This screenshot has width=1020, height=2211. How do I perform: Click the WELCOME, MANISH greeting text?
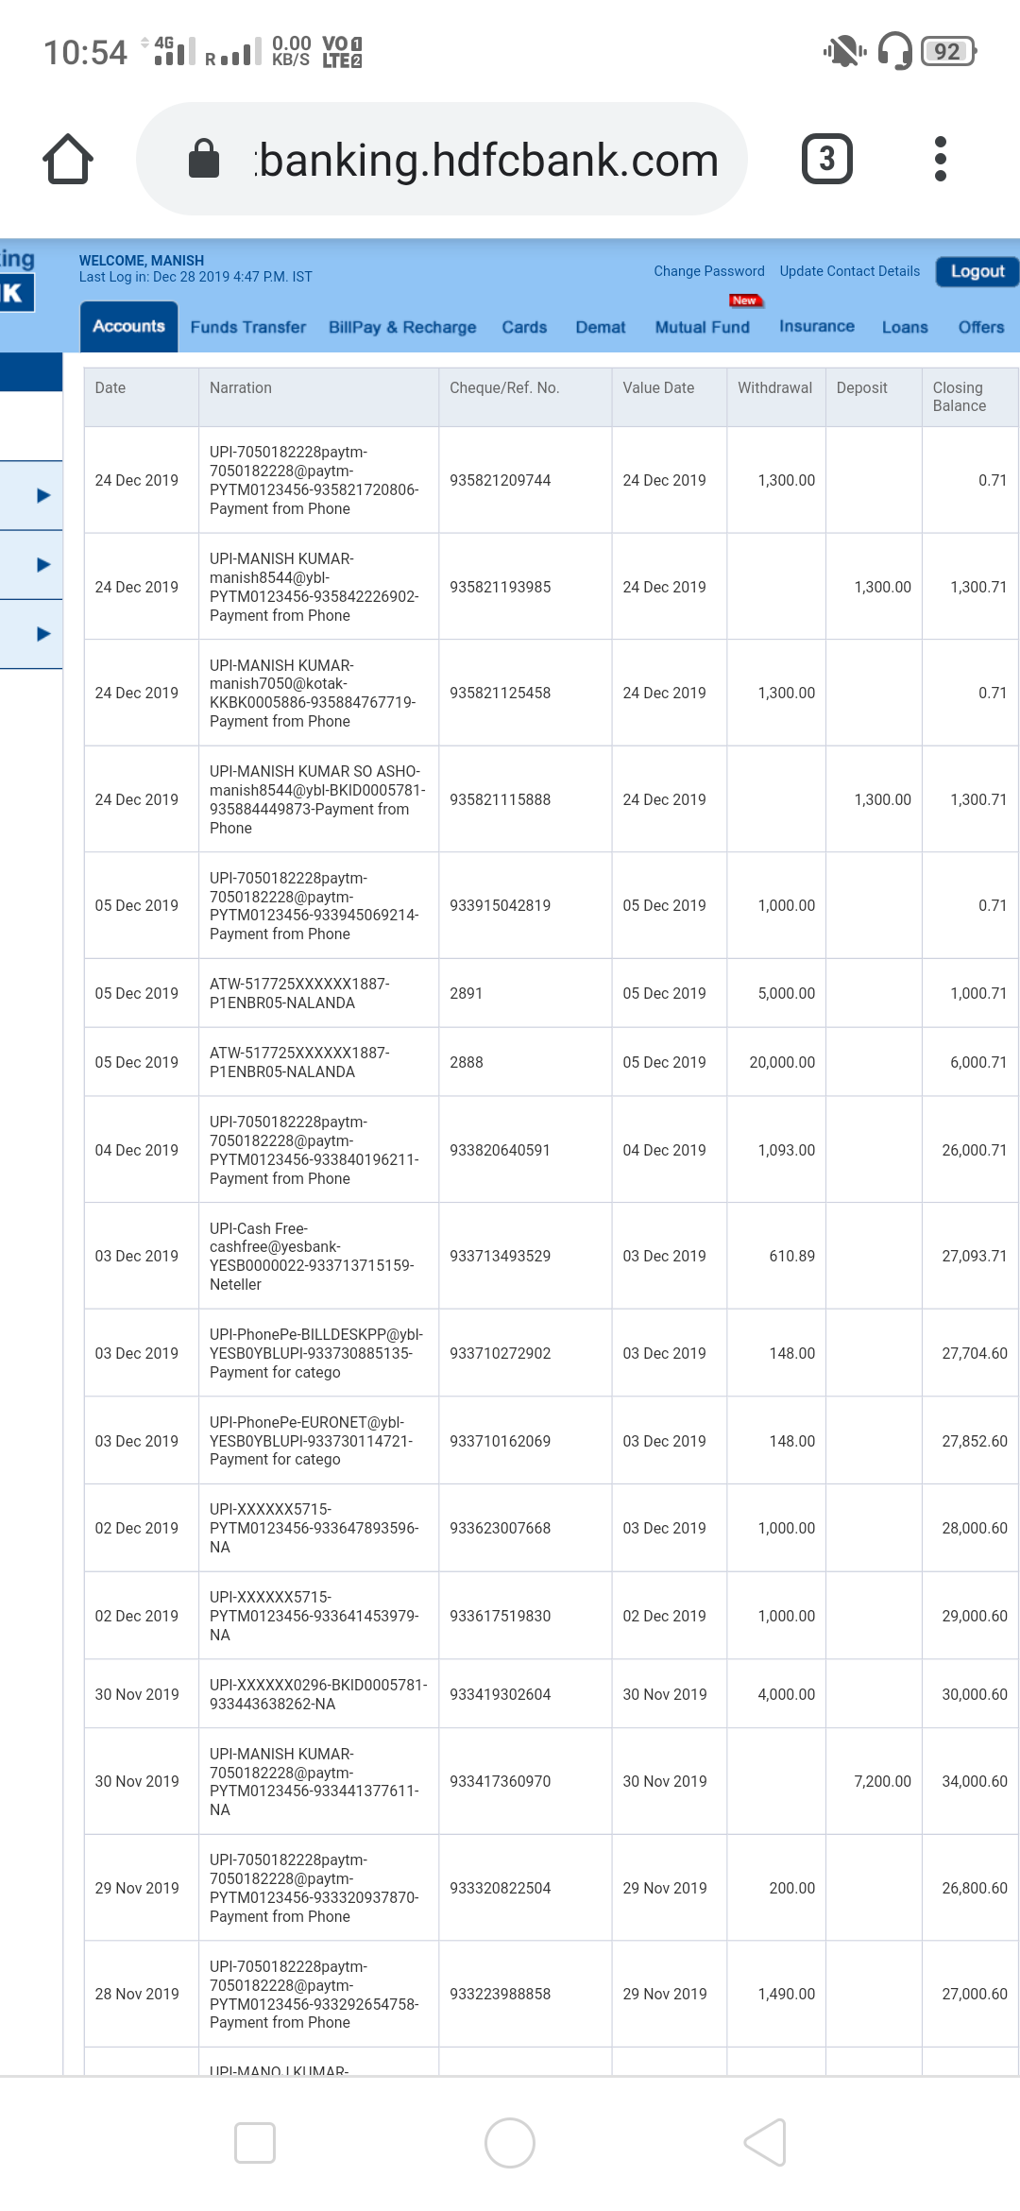(x=142, y=260)
